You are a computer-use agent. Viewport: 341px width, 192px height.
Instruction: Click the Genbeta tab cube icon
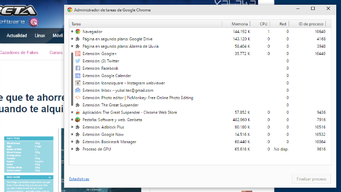tap(78, 120)
